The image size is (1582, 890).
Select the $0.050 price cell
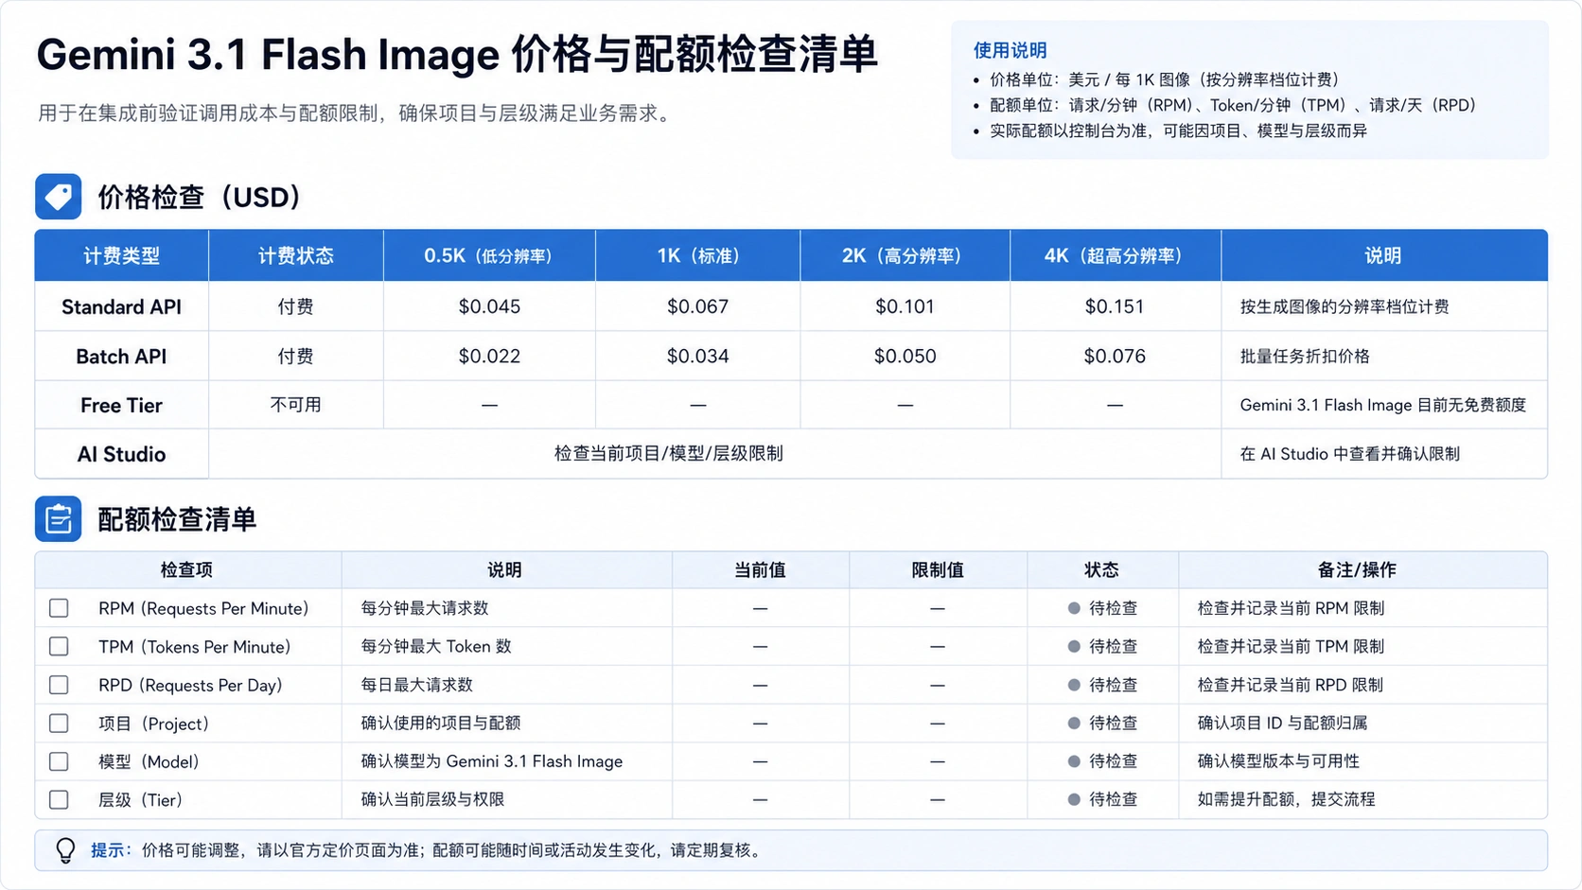(x=905, y=357)
